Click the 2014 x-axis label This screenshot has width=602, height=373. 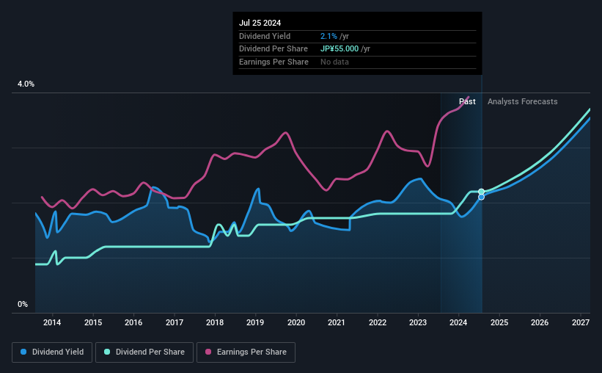tap(52, 322)
